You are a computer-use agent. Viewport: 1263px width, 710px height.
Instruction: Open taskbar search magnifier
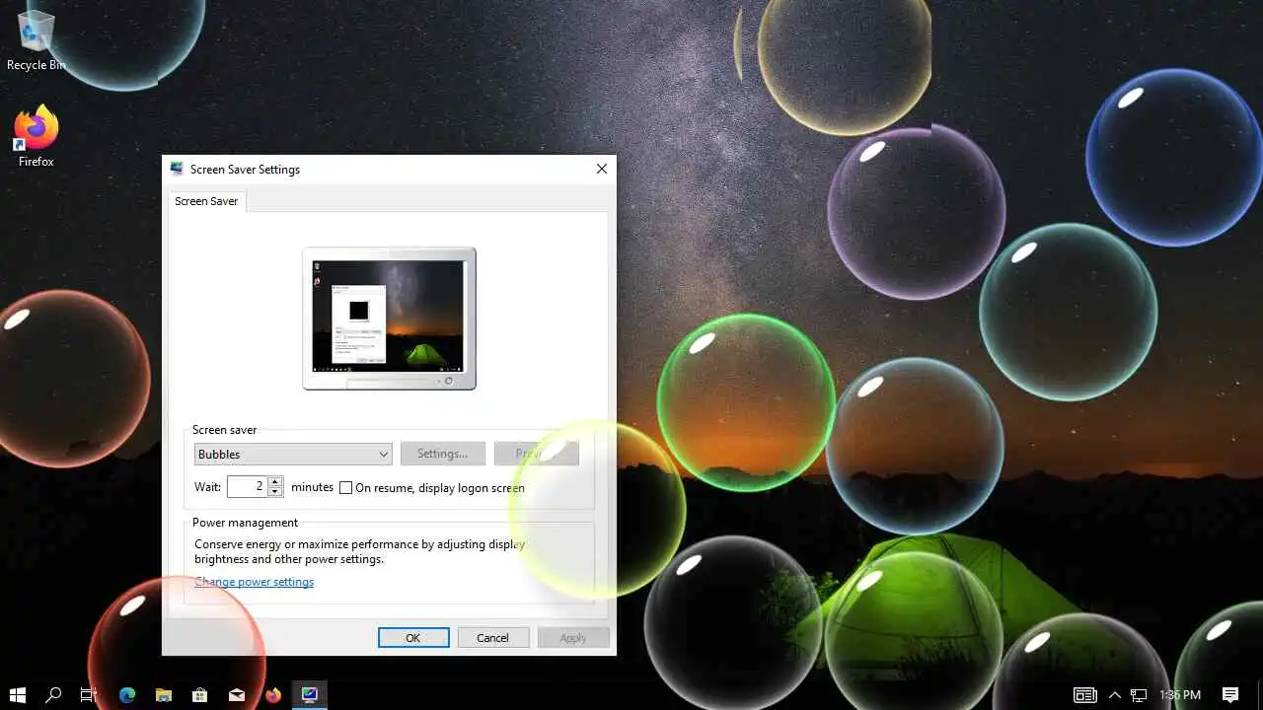pyautogui.click(x=53, y=694)
